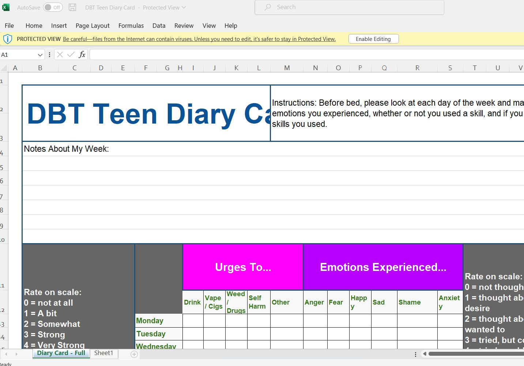Viewport: 524px width, 366px height.
Task: Open the ellipsis menu beside the horizontal scrollbar
Action: [x=415, y=354]
